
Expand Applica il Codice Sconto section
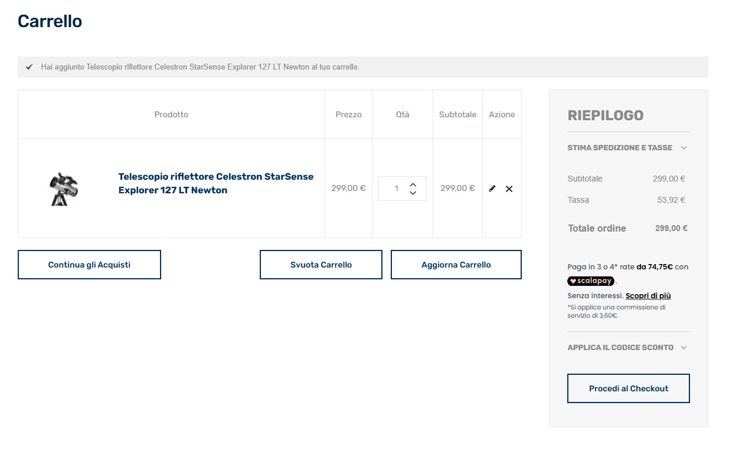pos(628,348)
